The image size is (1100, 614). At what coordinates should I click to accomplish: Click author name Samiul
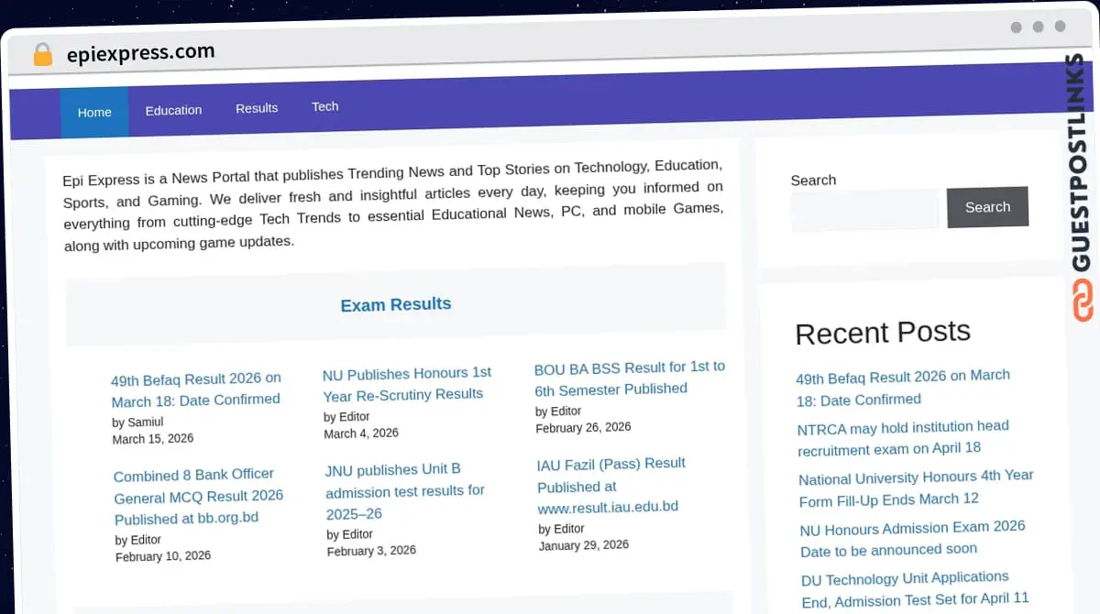coord(145,422)
